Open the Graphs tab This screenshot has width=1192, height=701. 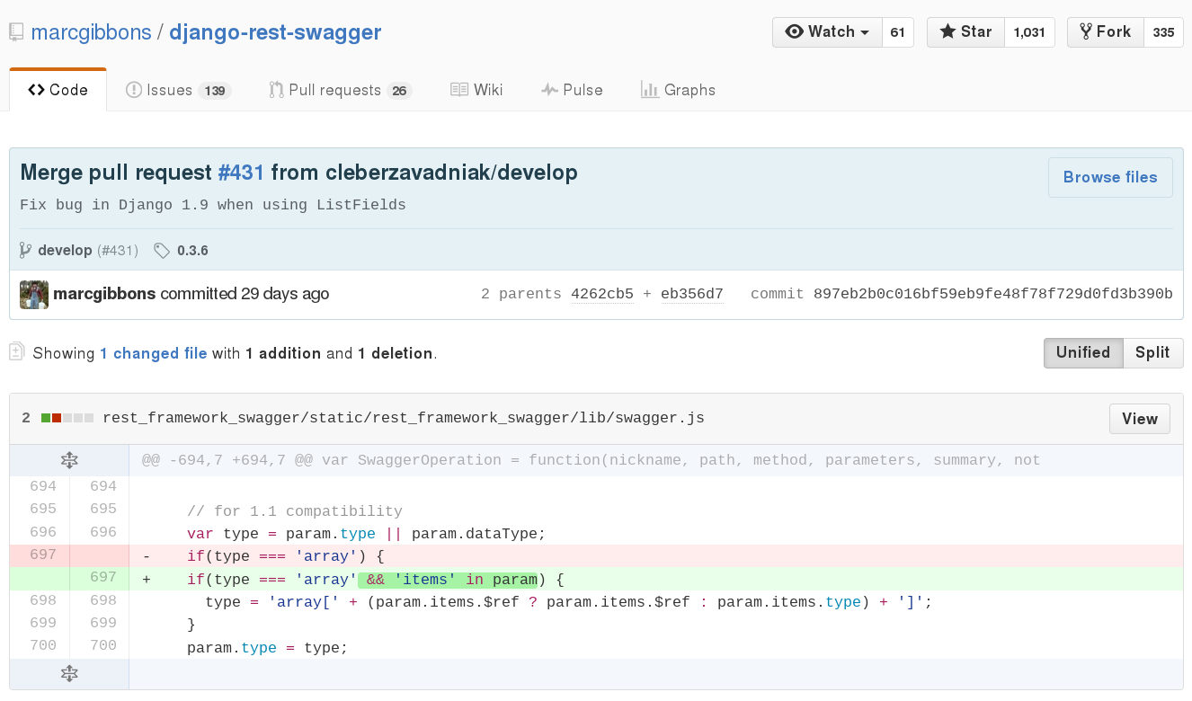click(678, 90)
